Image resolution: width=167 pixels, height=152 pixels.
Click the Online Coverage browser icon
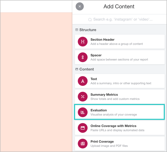click(83, 128)
